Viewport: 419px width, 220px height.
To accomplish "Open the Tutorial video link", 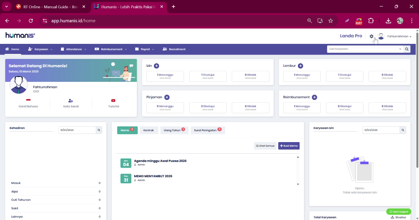I will tap(114, 103).
